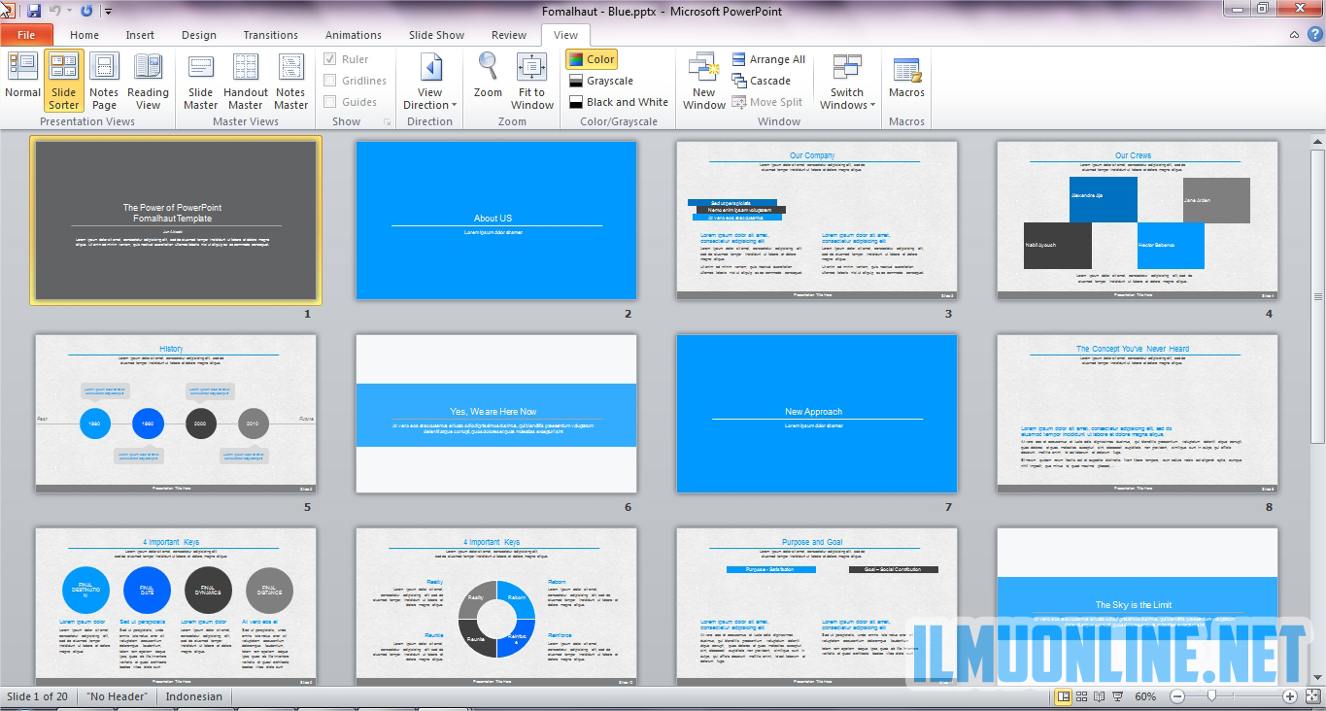
Task: Click the zoom slider in status bar
Action: pyautogui.click(x=1211, y=696)
